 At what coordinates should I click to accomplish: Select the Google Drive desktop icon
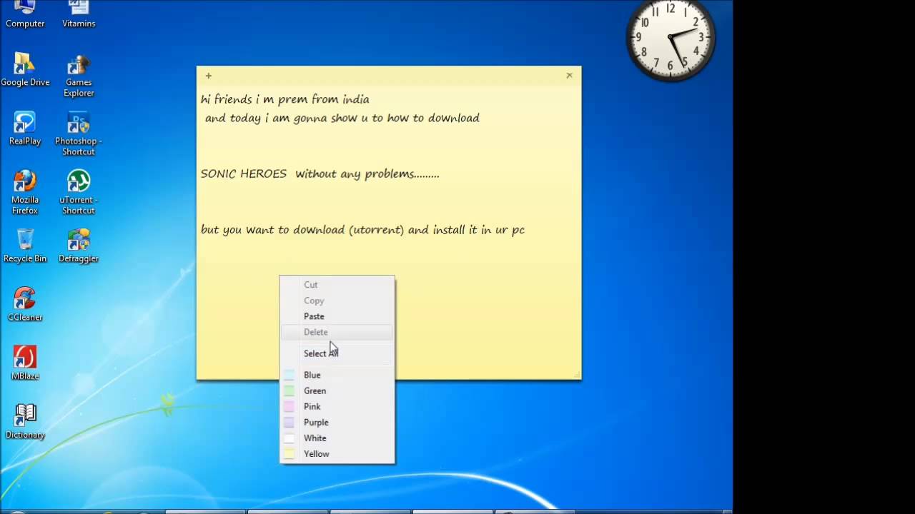(25, 69)
